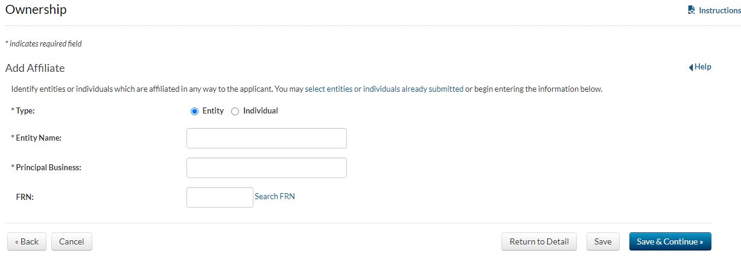741x265 pixels.
Task: Click the Entity Name field label
Action: pos(37,138)
